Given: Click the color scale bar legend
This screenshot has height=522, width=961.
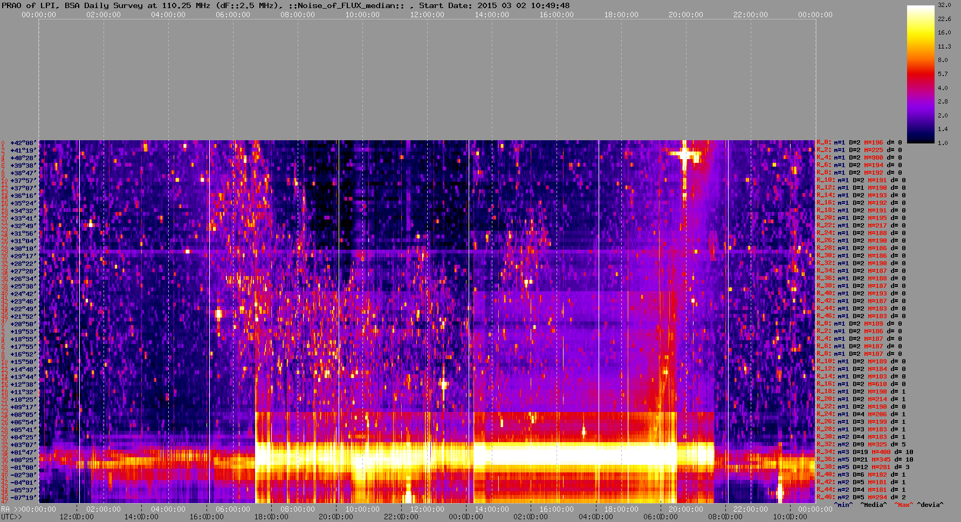Looking at the screenshot, I should click(921, 74).
